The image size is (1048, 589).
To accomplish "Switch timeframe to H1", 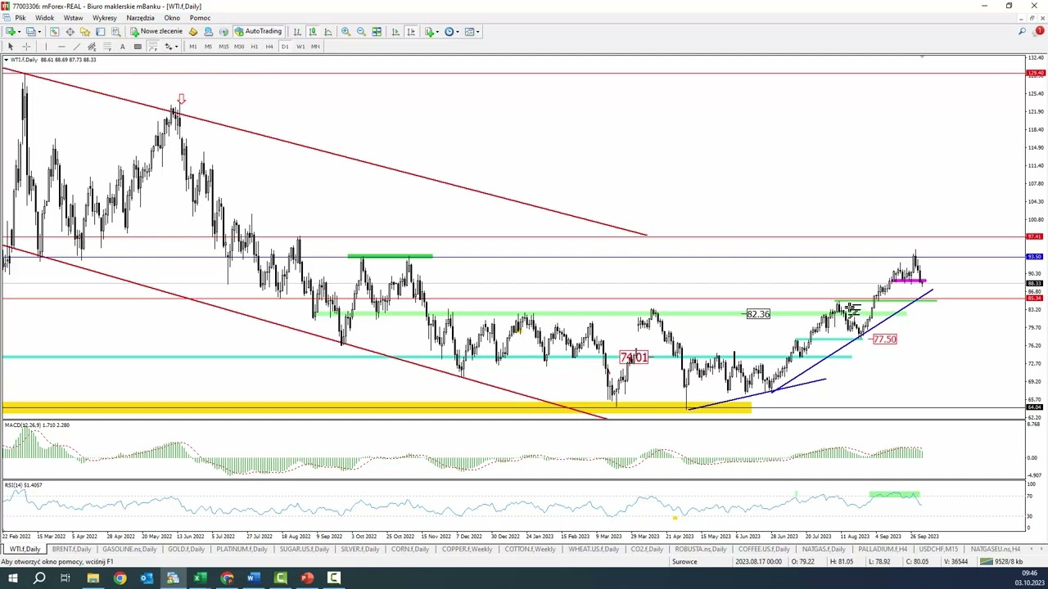I will (254, 47).
